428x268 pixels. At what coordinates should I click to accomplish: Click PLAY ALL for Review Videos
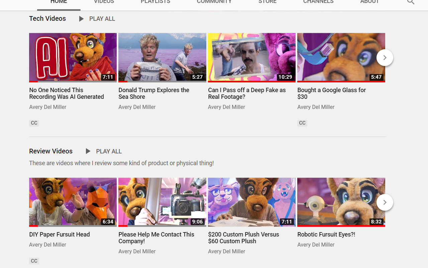coord(109,151)
